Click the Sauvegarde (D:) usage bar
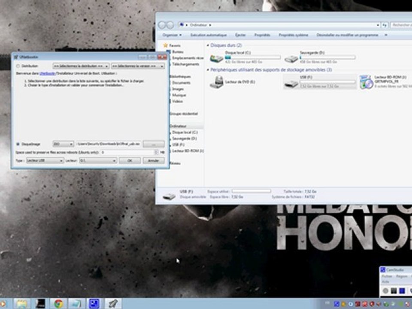Image resolution: width=412 pixels, height=309 pixels. click(327, 57)
